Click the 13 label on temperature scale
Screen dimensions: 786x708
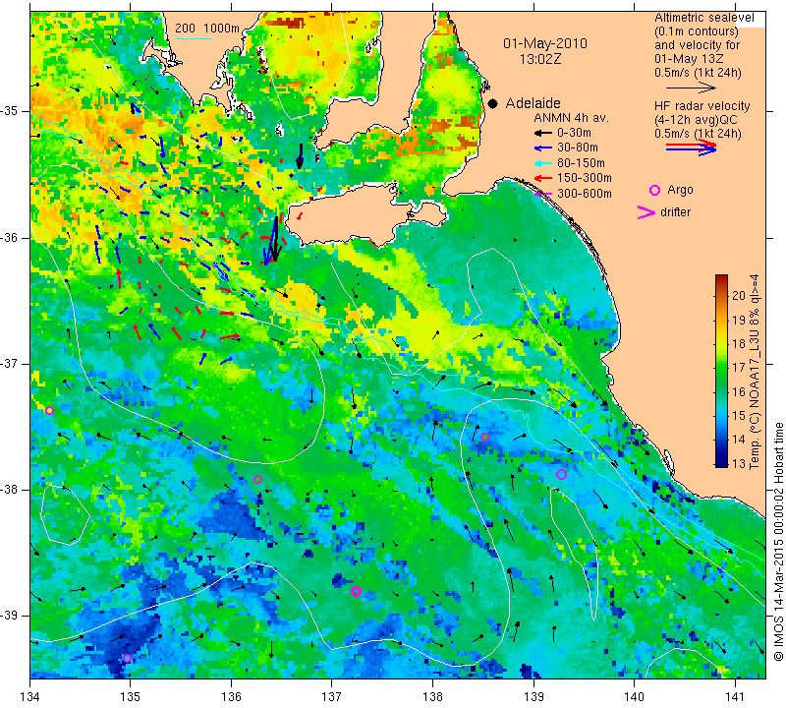(739, 463)
